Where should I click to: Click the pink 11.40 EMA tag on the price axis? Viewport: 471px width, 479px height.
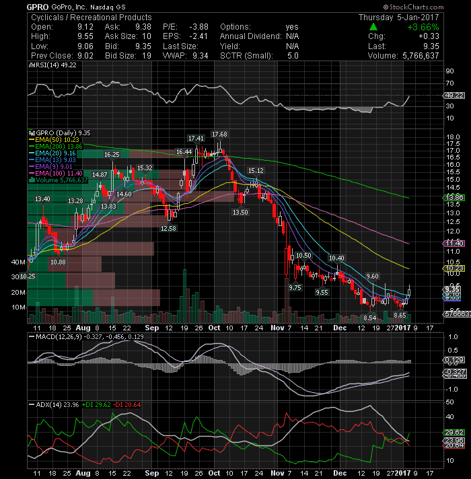[x=454, y=243]
